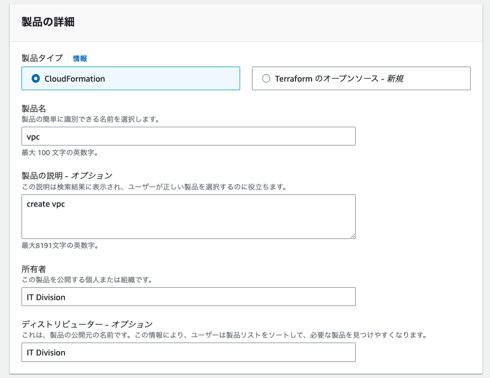Click the 最大 100 文字の英数字 hint text

[x=60, y=153]
